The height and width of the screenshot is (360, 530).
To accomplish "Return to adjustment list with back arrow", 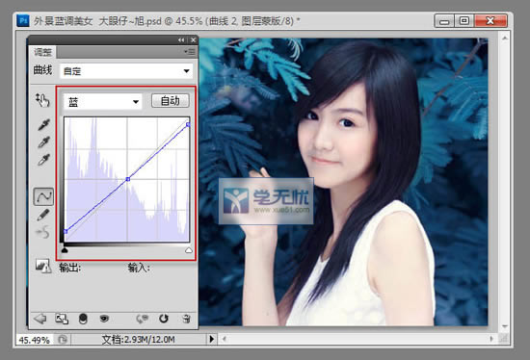I will click(x=40, y=319).
